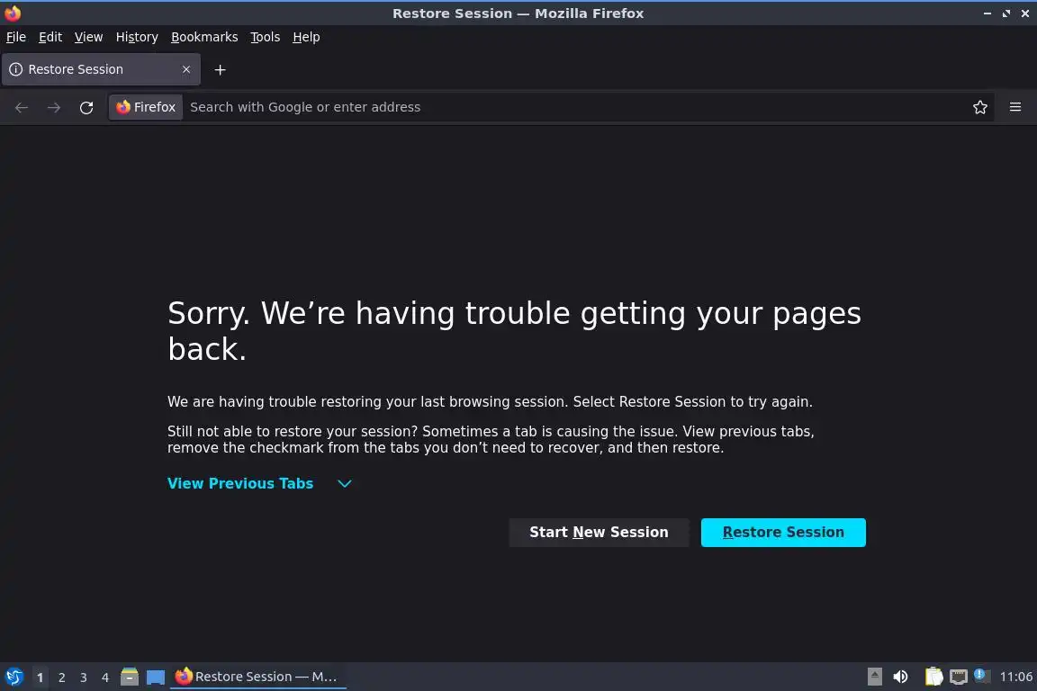Image resolution: width=1037 pixels, height=691 pixels.
Task: Open the volume control in system tray
Action: [x=900, y=677]
